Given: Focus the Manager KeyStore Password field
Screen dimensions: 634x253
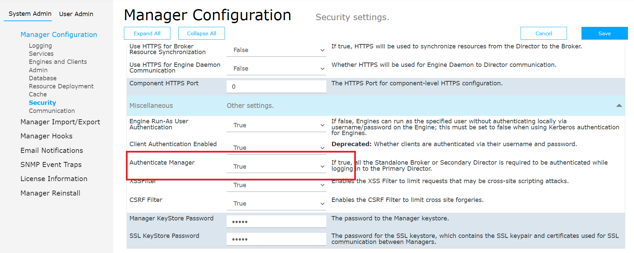Looking at the screenshot, I should (x=276, y=222).
